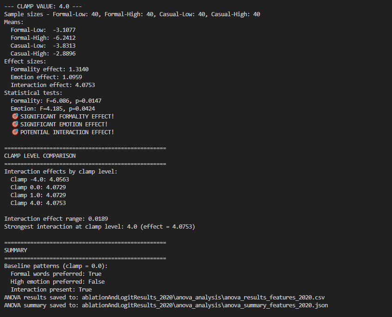Click the target emoji before SIGNIFICANT EMOTION EFFECT
This screenshot has width=392, height=317.
[15, 124]
